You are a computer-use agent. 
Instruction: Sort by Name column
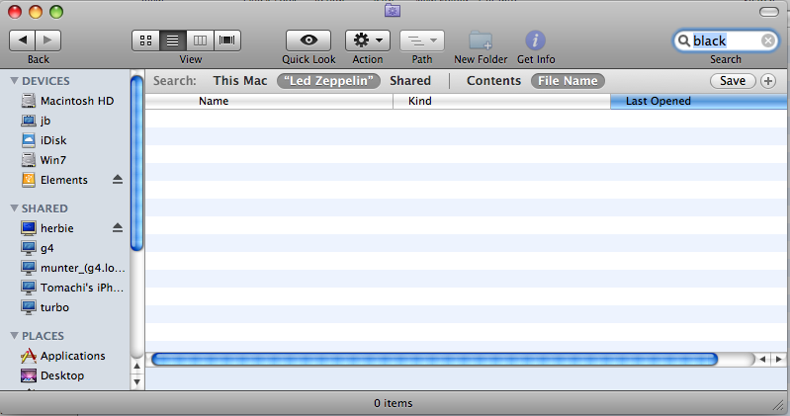pyautogui.click(x=269, y=101)
